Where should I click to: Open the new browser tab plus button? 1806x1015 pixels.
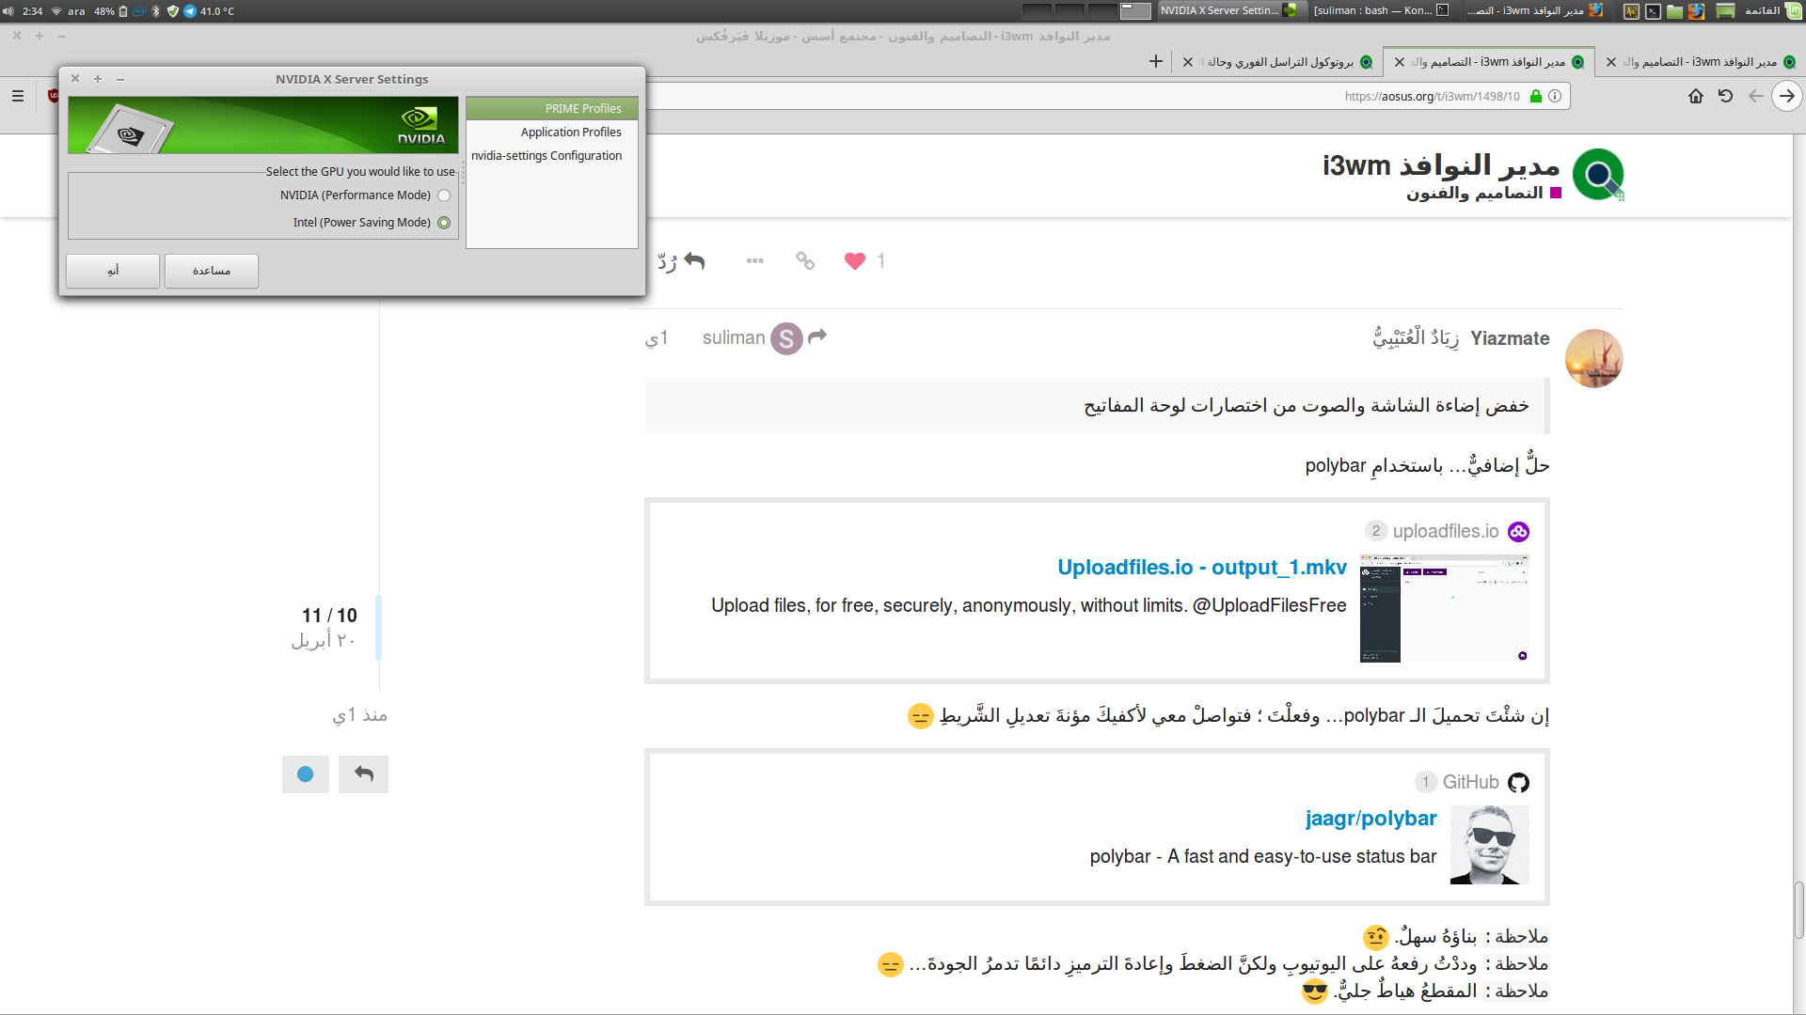(1156, 62)
